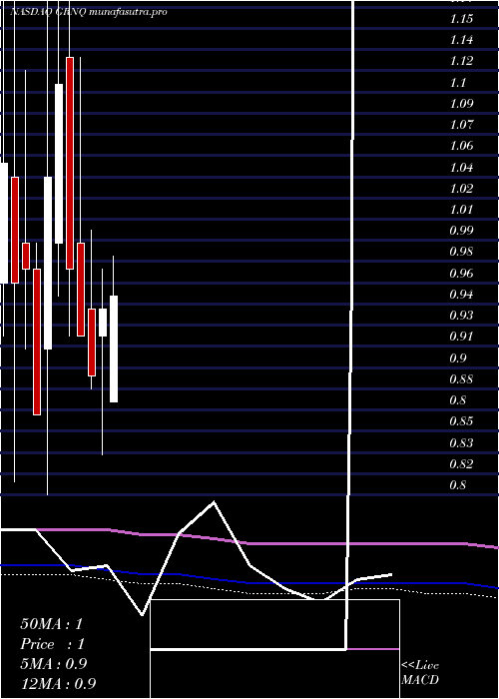Image resolution: width=499 pixels, height=699 pixels.
Task: Click the 0.96 price axis label
Action: tap(461, 274)
